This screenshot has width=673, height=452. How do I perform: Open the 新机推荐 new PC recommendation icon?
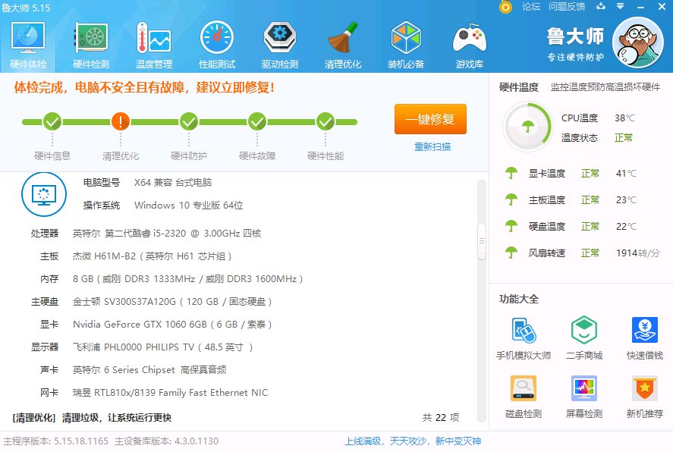click(645, 388)
